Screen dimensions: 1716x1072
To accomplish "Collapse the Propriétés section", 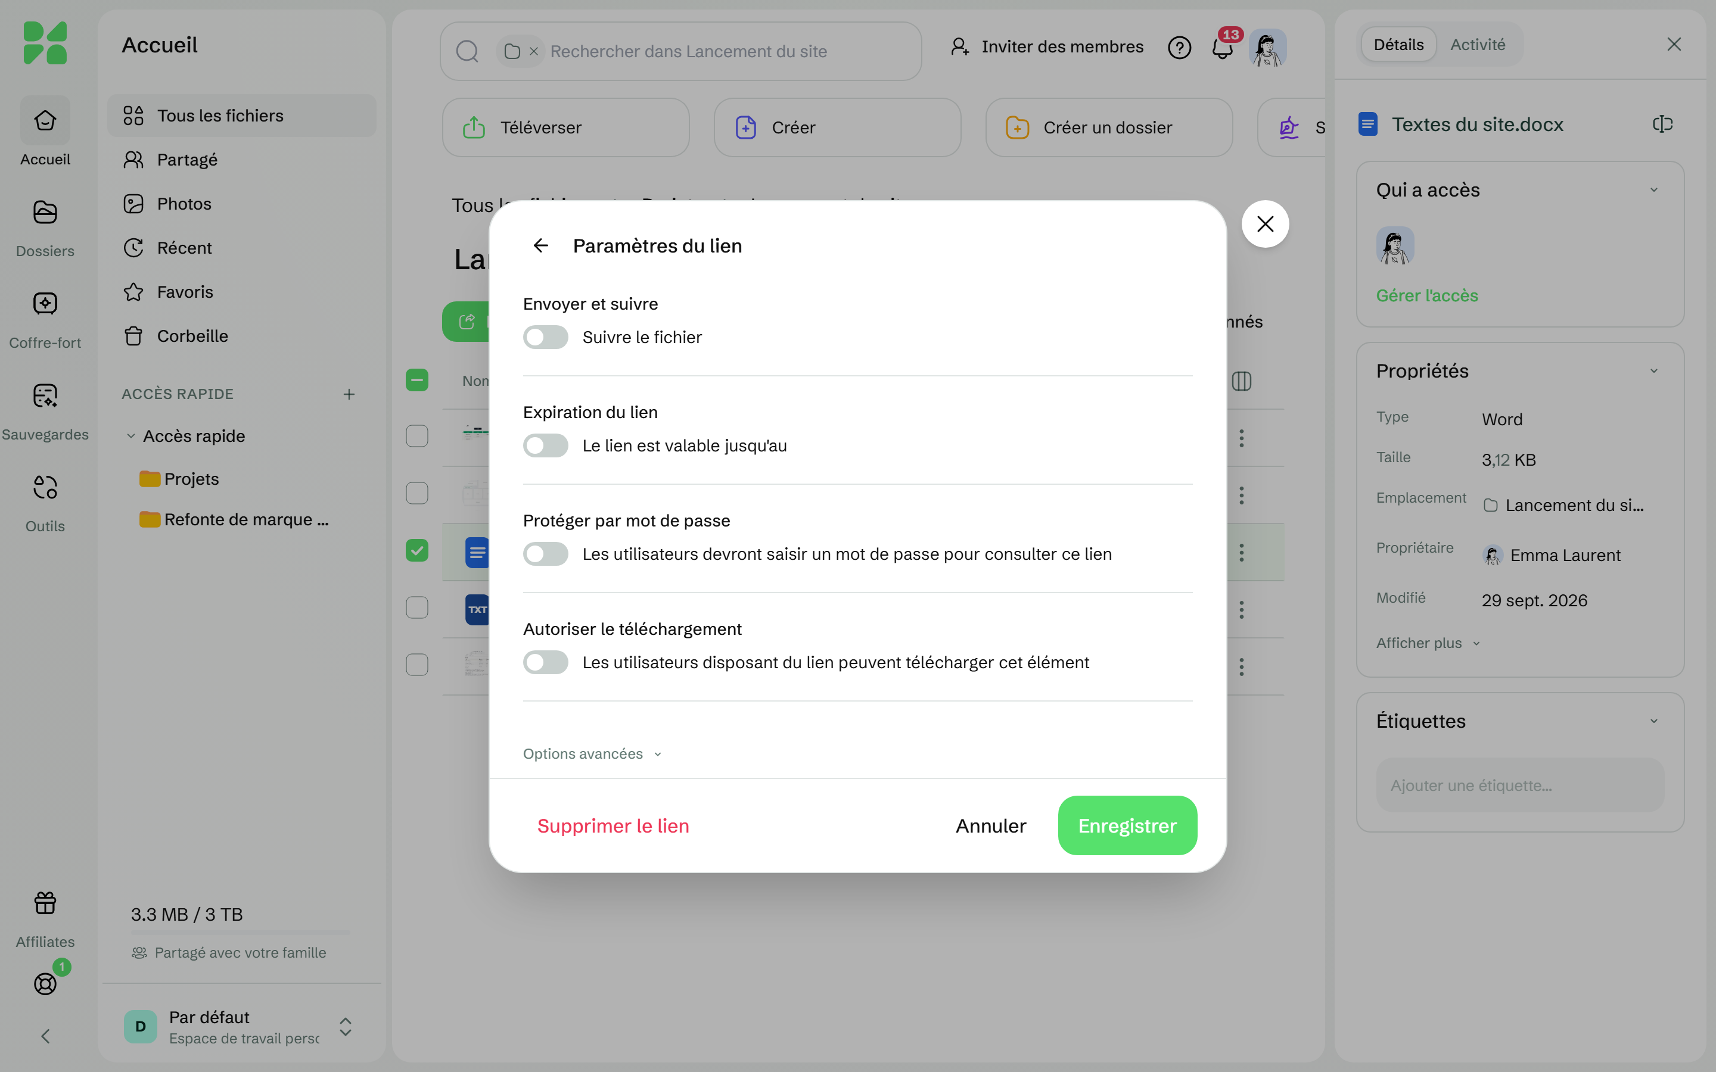I will (x=1653, y=371).
